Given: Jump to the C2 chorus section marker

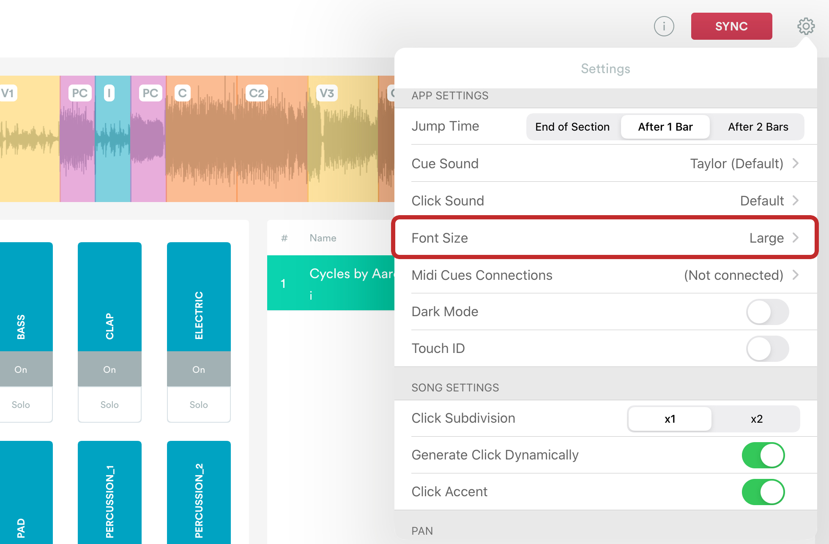Looking at the screenshot, I should (257, 93).
